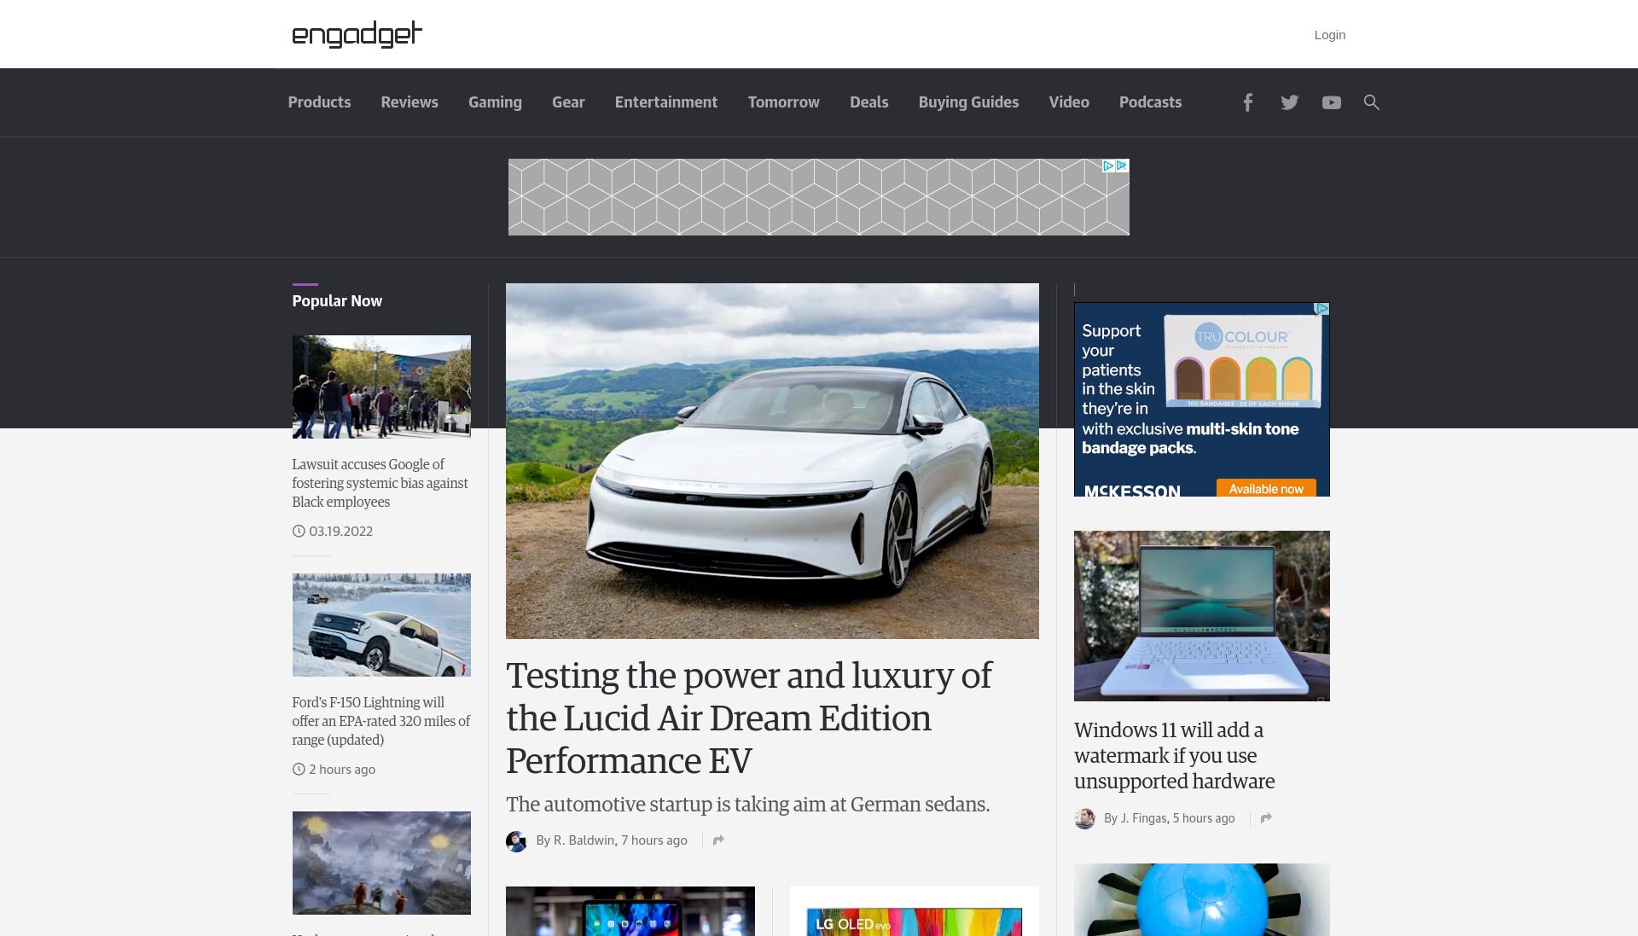Image resolution: width=1638 pixels, height=936 pixels.
Task: Open Engadget's Facebook page icon
Action: coord(1247,102)
